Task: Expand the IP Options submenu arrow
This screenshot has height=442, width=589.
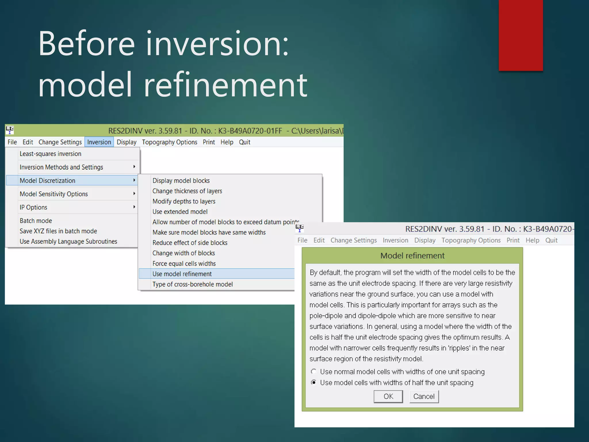Action: [x=134, y=207]
